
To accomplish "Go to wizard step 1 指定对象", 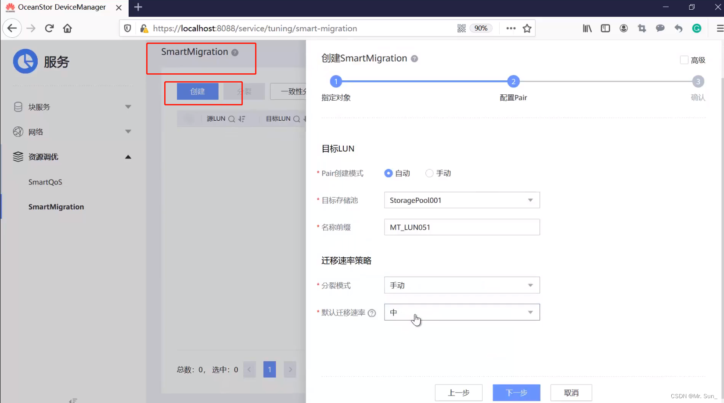I will [x=336, y=81].
